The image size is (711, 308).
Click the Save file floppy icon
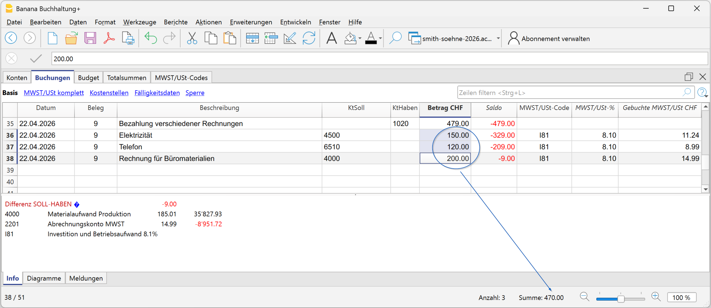90,38
